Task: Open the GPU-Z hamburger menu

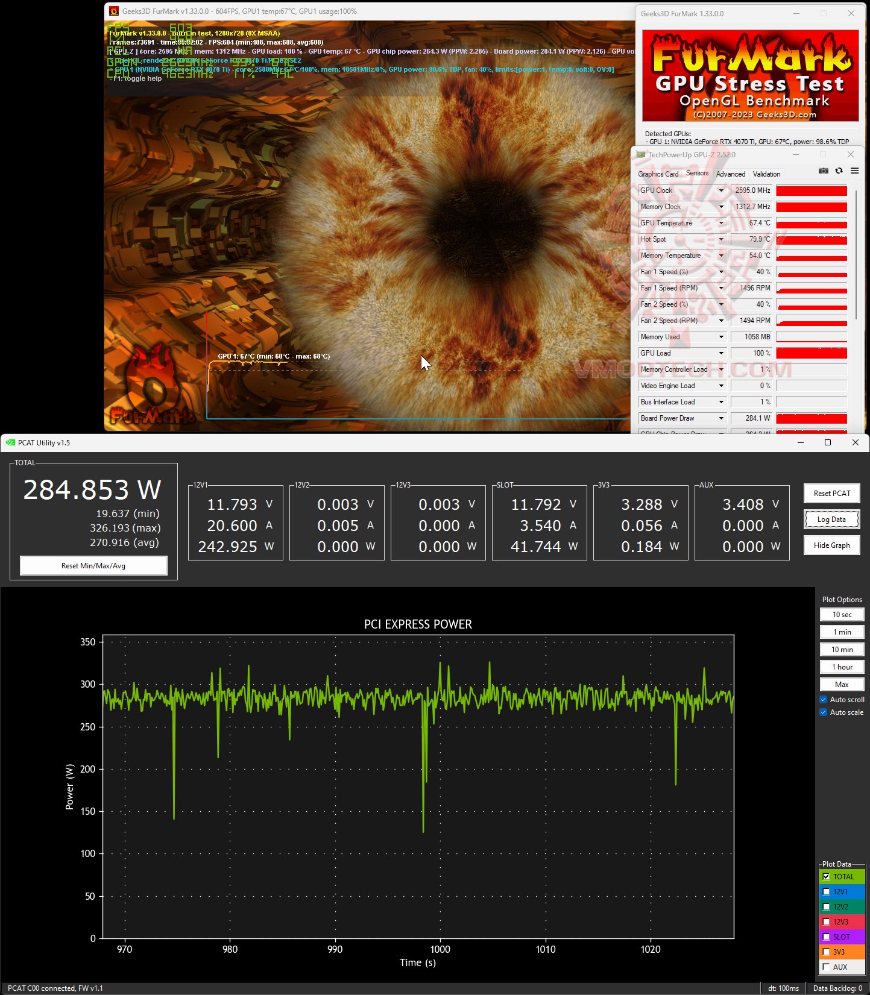Action: click(854, 171)
